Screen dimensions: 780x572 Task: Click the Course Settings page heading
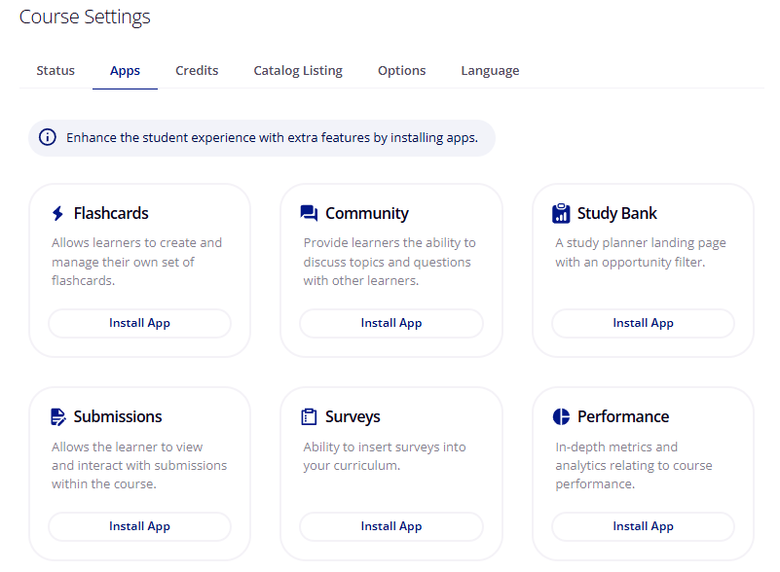85,18
